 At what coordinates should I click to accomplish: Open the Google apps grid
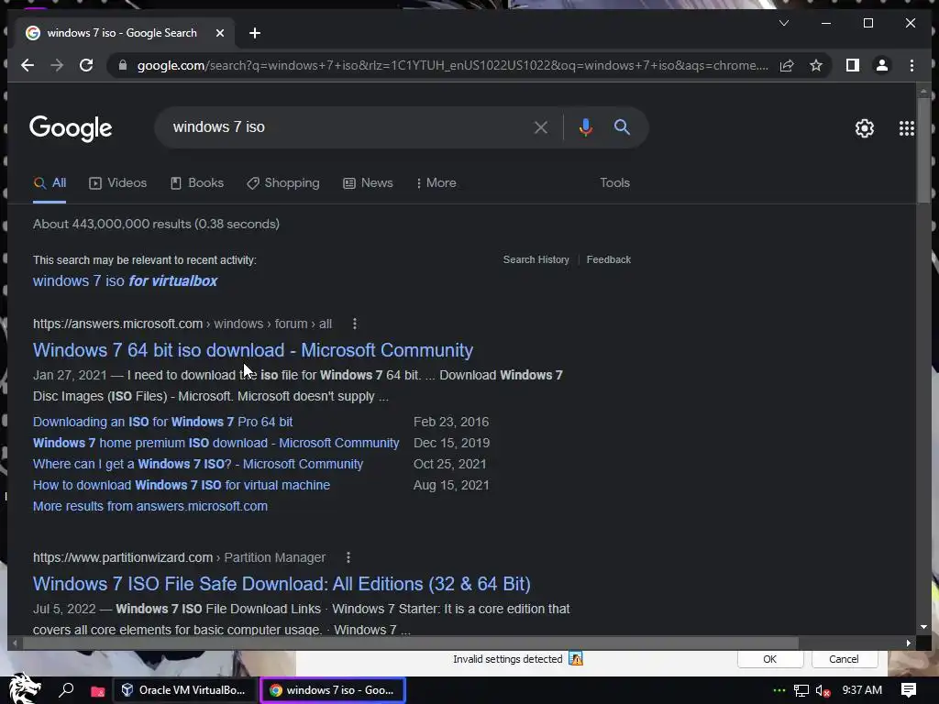point(907,128)
